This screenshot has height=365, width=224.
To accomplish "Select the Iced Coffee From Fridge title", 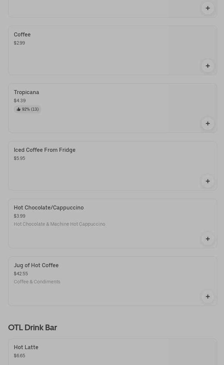I will (45, 150).
